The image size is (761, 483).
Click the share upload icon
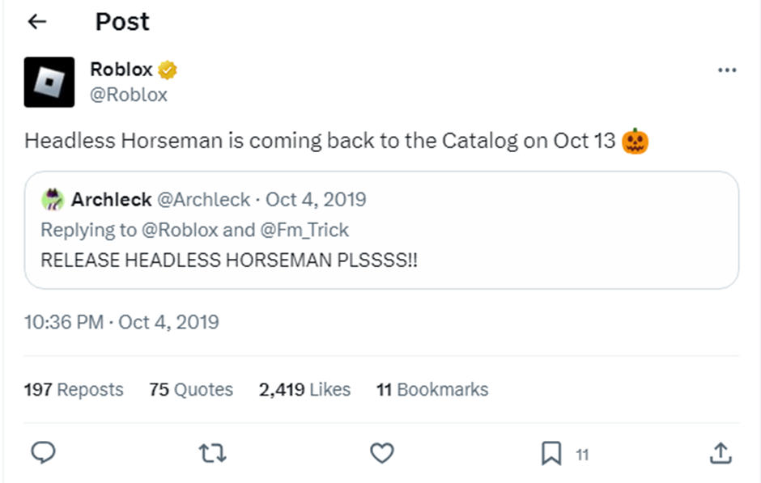720,453
